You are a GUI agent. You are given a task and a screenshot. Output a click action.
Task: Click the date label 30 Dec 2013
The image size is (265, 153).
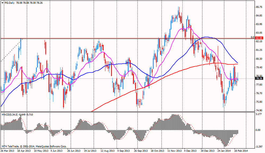tap(207, 151)
